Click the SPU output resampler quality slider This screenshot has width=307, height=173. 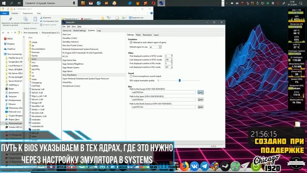coord(180,80)
